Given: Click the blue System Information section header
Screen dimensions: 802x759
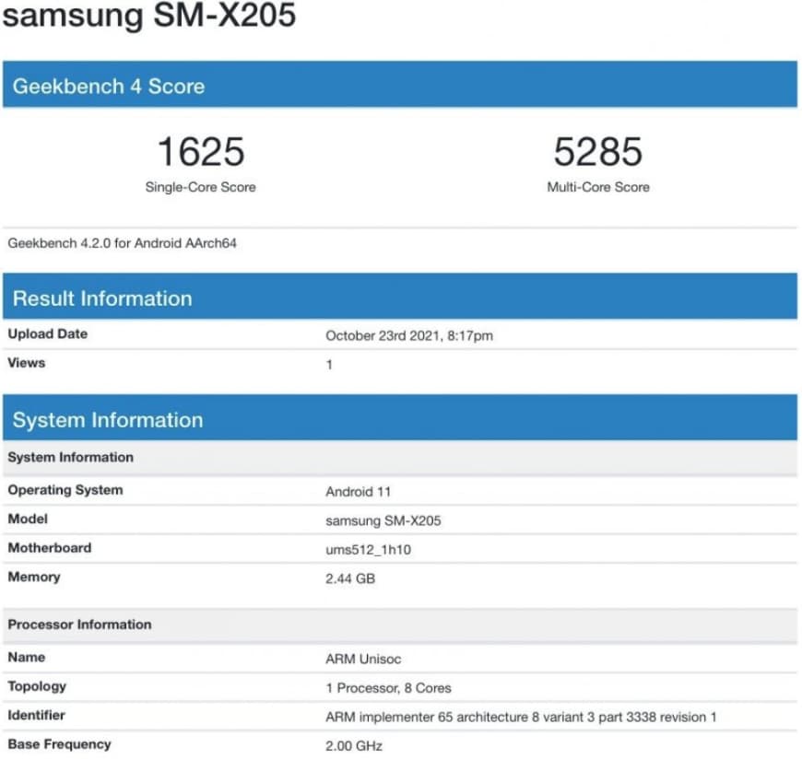Looking at the screenshot, I should pyautogui.click(x=400, y=417).
